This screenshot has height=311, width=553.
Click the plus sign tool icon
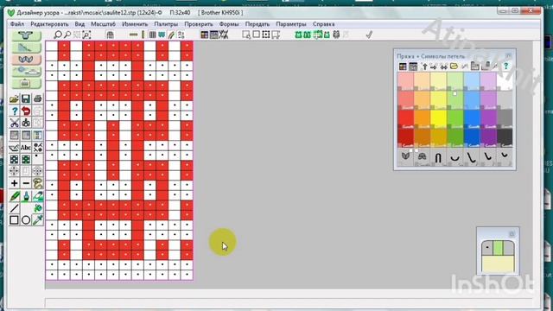[14, 183]
